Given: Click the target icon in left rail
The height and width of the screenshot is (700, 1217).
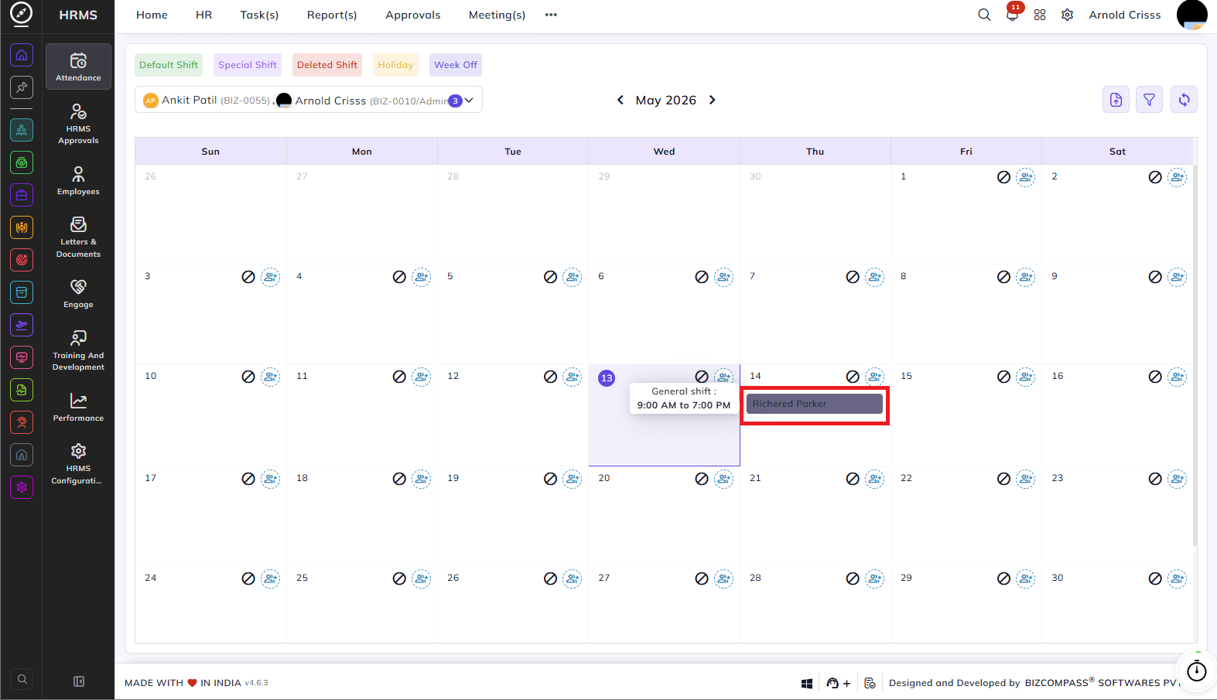Looking at the screenshot, I should [x=22, y=260].
